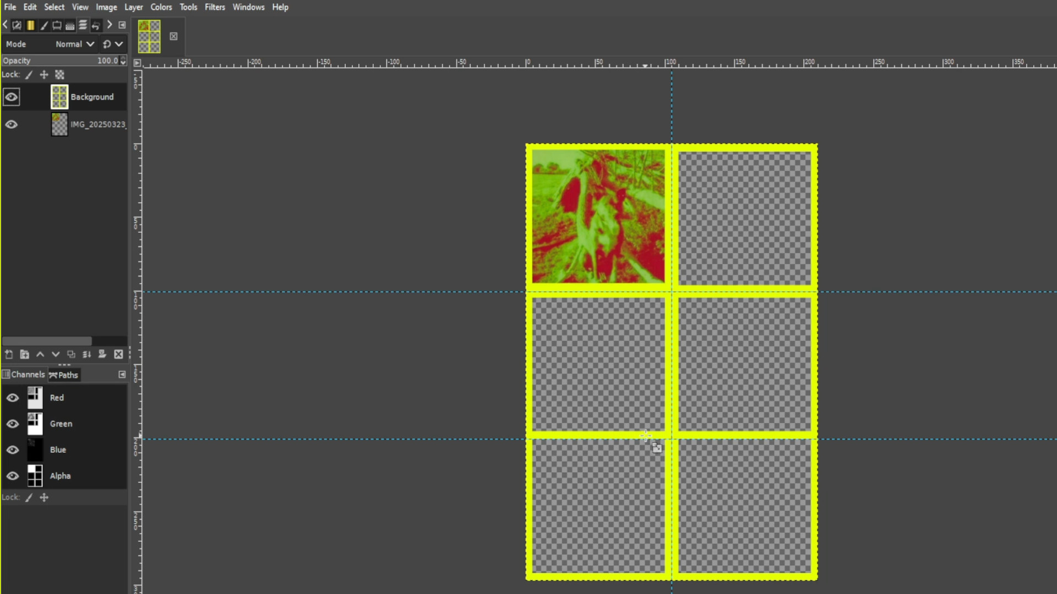1057x594 pixels.
Task: Open the Layer menu
Action: click(133, 7)
